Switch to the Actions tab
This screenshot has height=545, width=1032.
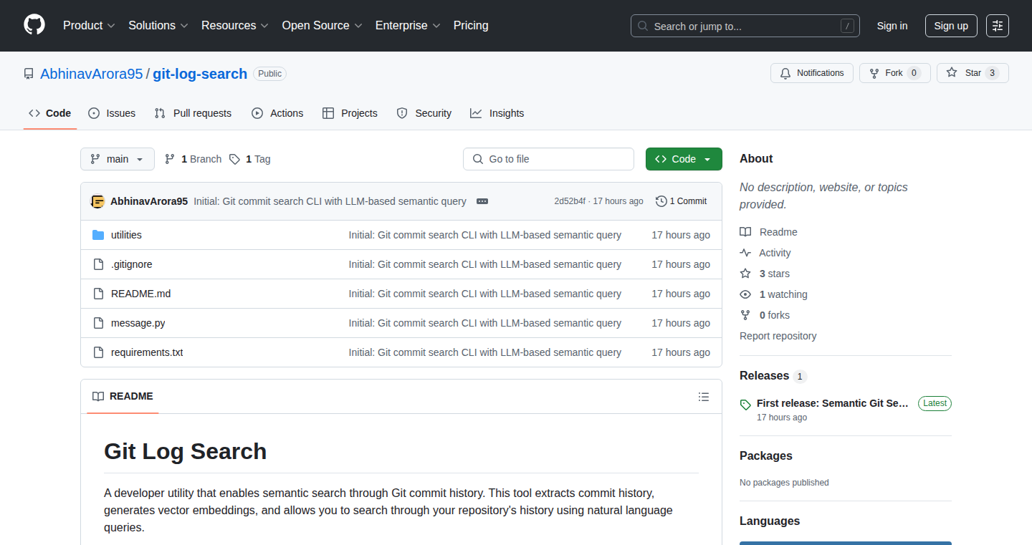tap(277, 113)
